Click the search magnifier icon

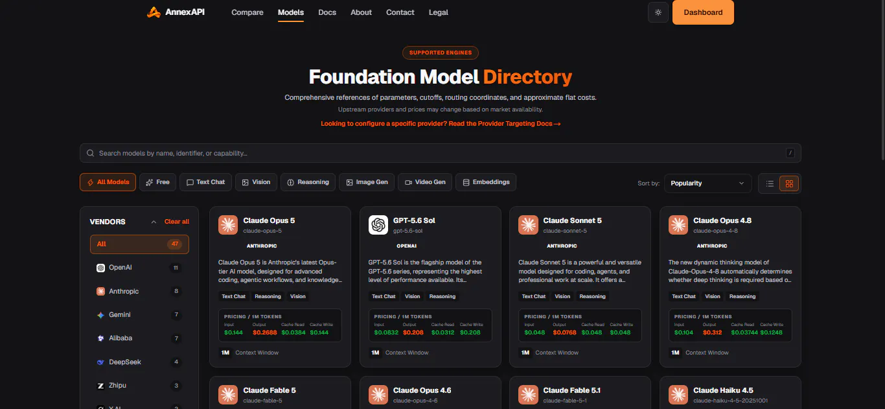point(91,153)
